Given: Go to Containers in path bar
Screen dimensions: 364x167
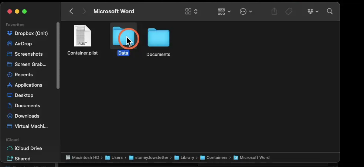Looking at the screenshot, I should coord(214,157).
